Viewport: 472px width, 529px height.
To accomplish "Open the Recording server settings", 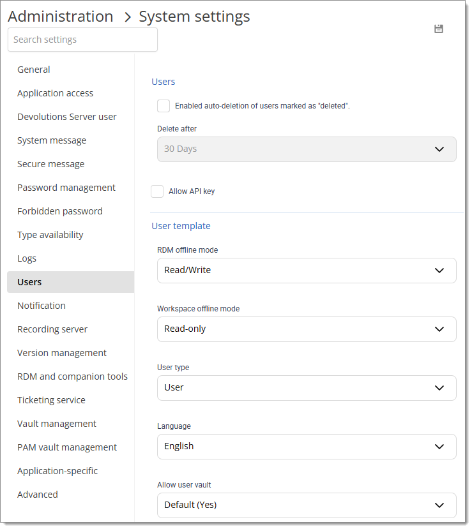I will (x=52, y=329).
